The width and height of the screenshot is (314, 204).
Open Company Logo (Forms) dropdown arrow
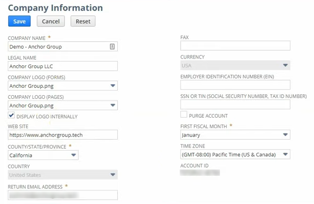113,86
